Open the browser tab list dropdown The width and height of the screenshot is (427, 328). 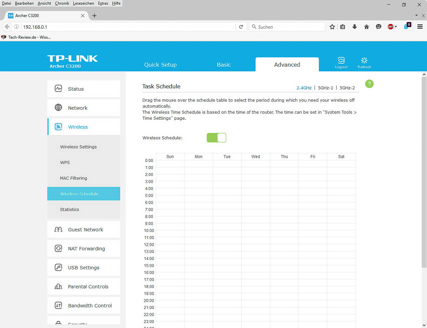click(416, 15)
